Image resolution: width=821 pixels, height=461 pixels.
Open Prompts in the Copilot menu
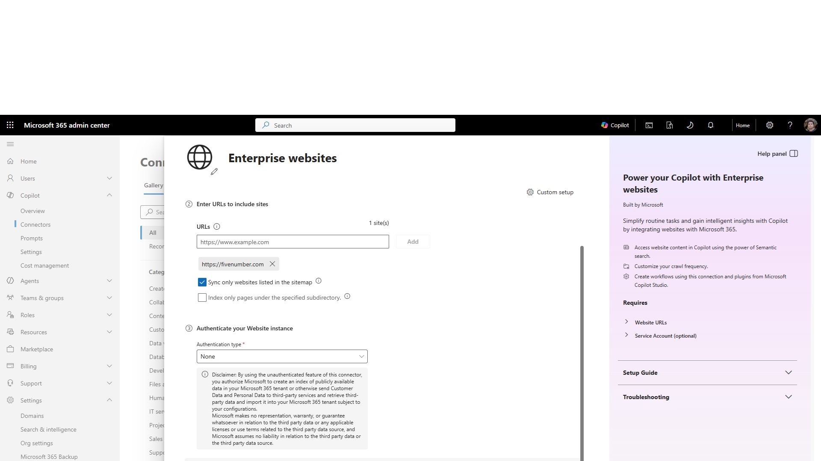(x=32, y=238)
